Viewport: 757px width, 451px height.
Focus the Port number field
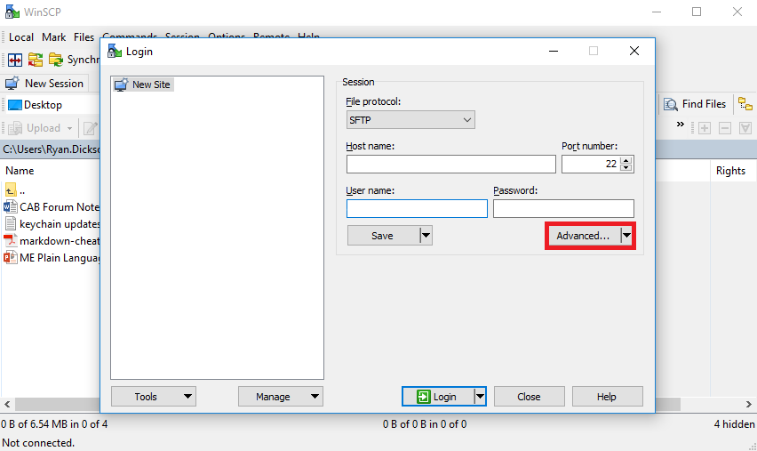point(592,165)
